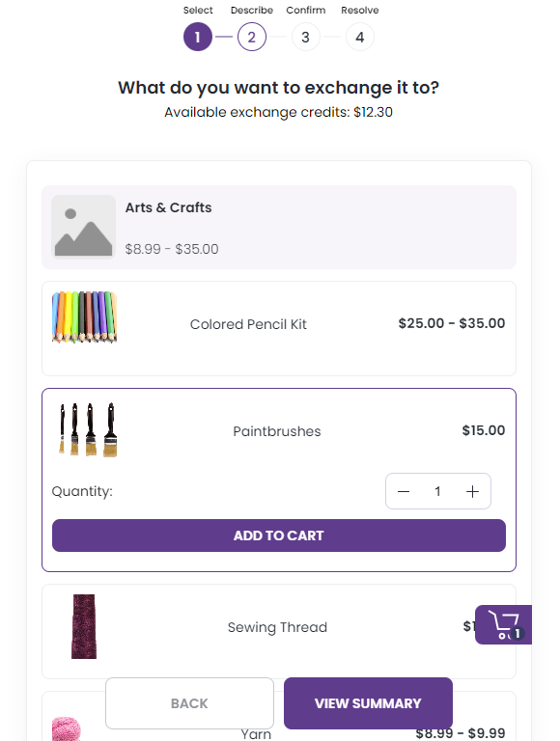This screenshot has width=560, height=741.
Task: Open the View Summary button
Action: [368, 703]
